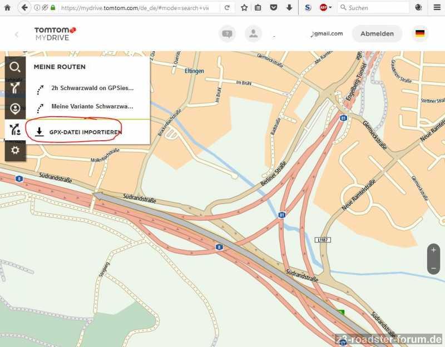Click the feedback speech bubble icon

(227, 33)
